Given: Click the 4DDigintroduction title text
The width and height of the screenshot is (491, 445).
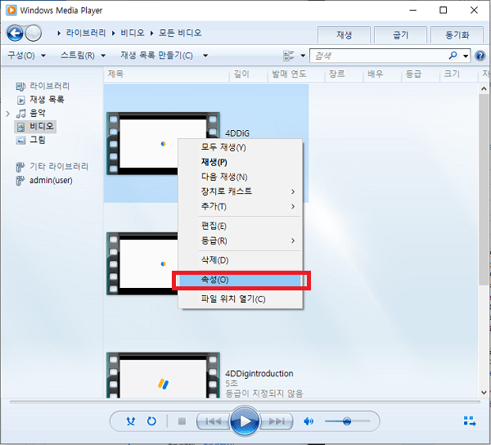Looking at the screenshot, I should tap(259, 374).
